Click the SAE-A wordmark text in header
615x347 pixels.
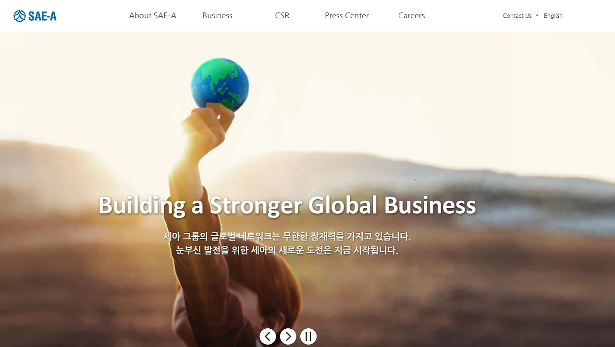[42, 16]
